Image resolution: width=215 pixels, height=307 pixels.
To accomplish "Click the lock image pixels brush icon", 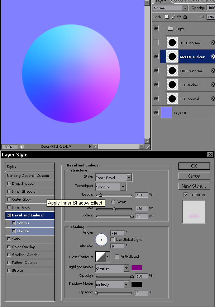I will click(x=173, y=17).
